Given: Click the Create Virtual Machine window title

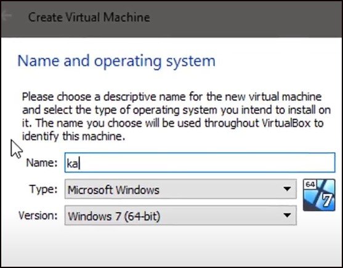Looking at the screenshot, I should (89, 17).
